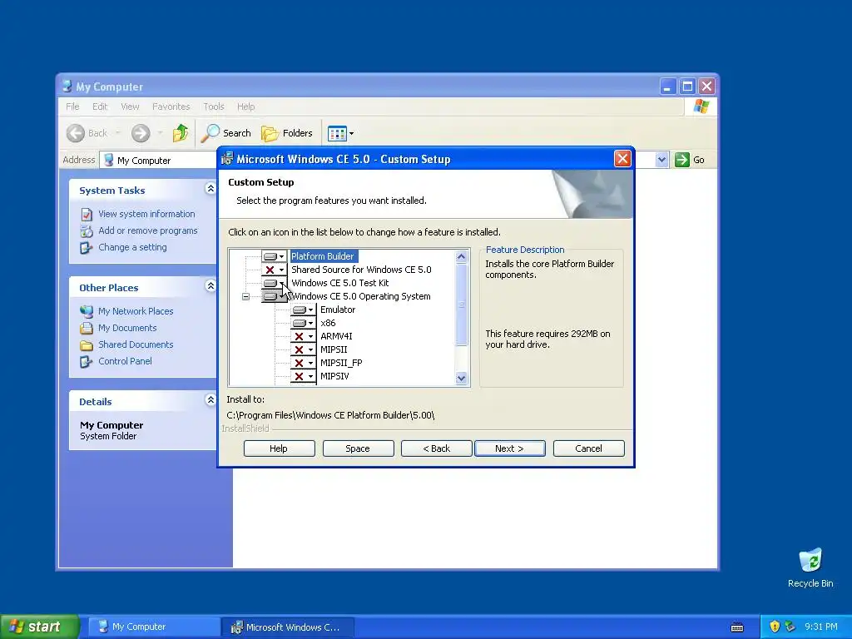The width and height of the screenshot is (852, 639).
Task: Click feature list scroll-down arrow
Action: [461, 379]
